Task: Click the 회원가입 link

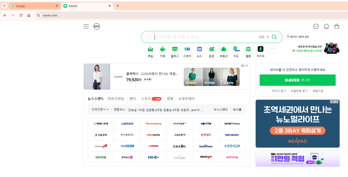Action: (x=318, y=91)
